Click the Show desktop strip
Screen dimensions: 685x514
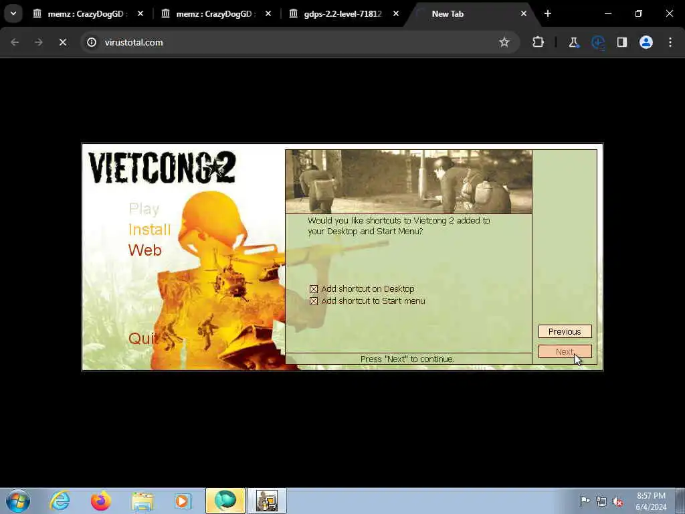680,501
